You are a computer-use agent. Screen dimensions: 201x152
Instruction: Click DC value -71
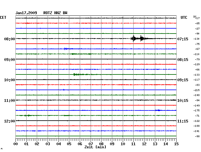(x=197, y=116)
